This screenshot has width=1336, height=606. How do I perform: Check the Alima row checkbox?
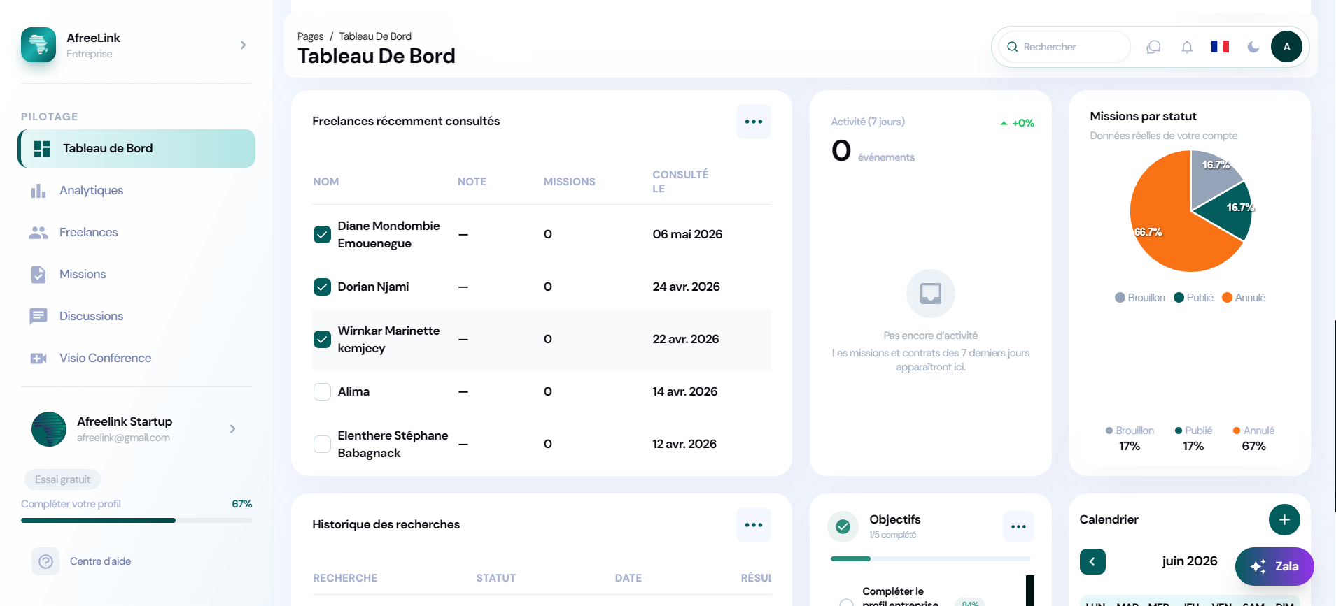322,391
